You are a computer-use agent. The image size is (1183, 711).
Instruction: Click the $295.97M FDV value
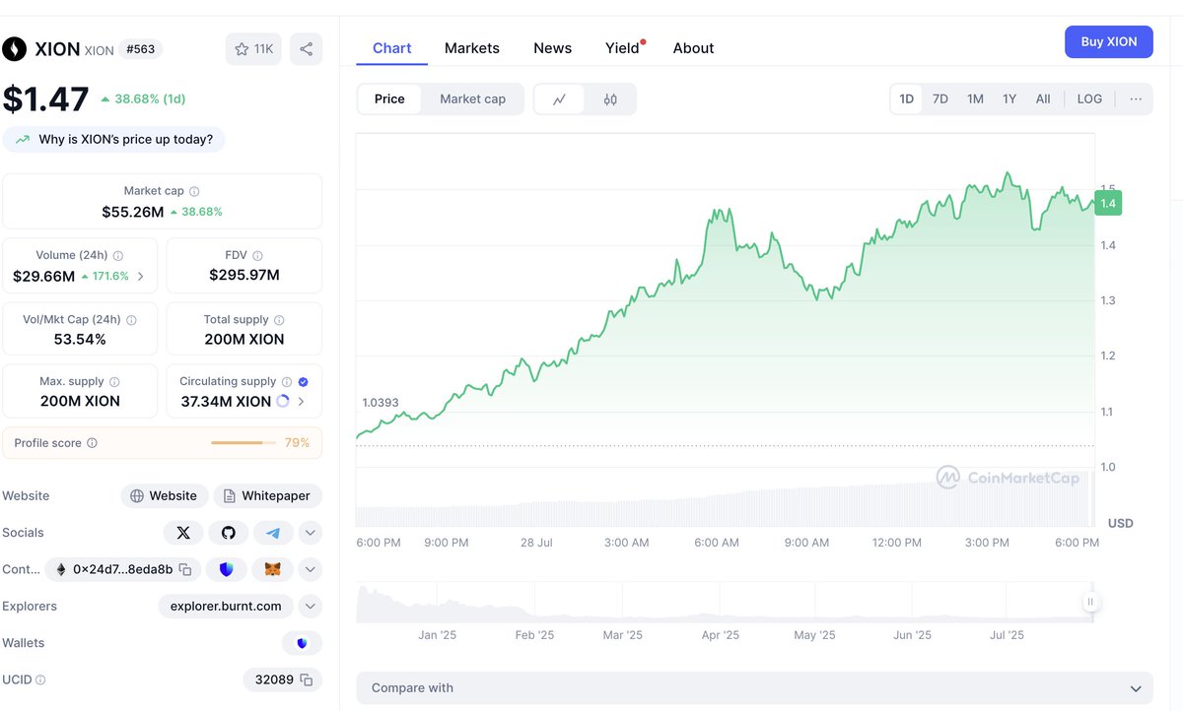tap(244, 275)
